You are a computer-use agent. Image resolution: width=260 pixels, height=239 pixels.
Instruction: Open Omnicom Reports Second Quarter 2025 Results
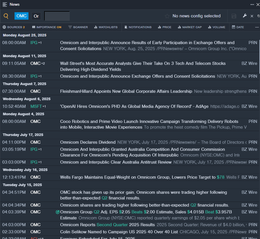click(x=107, y=225)
